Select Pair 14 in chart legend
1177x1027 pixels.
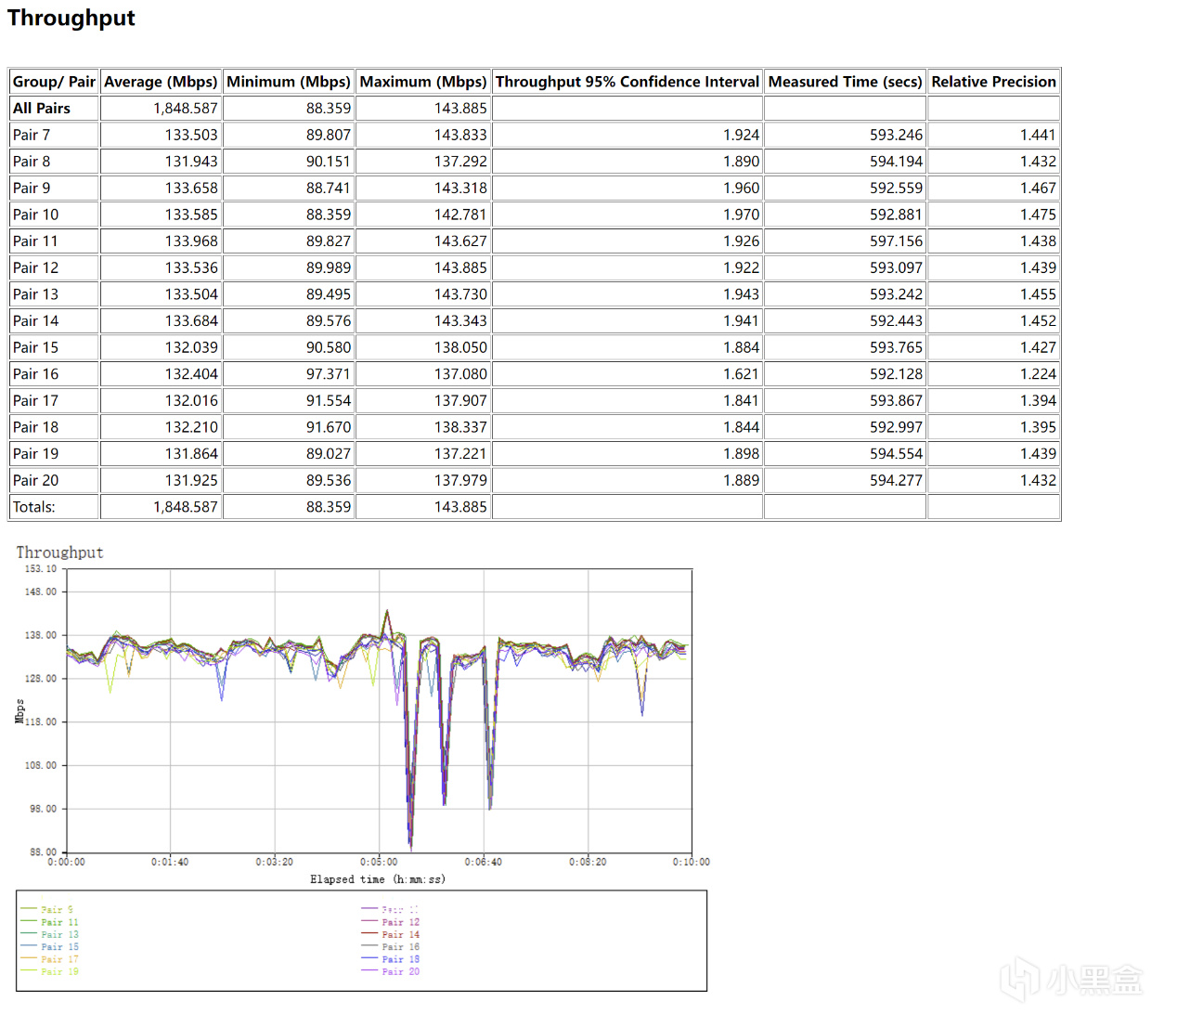click(401, 935)
